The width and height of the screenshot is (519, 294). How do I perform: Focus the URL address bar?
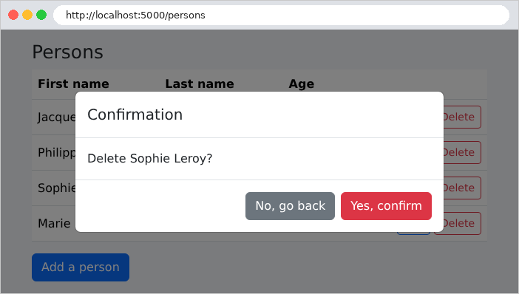[282, 16]
